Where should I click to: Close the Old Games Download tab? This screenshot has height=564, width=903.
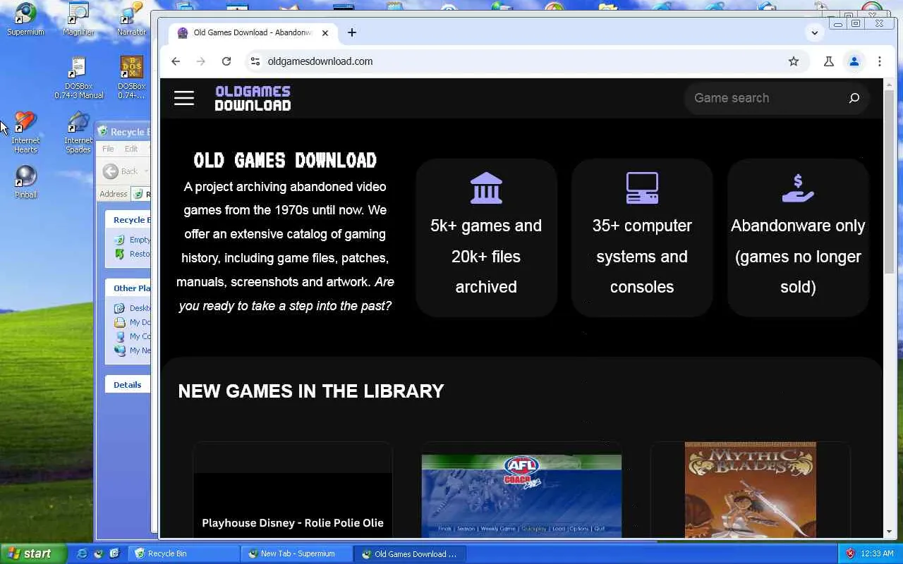click(x=325, y=32)
